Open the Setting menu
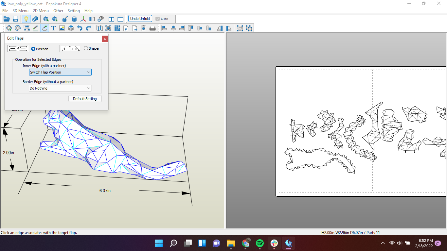Screen dimensions: 447x251 click(74, 10)
